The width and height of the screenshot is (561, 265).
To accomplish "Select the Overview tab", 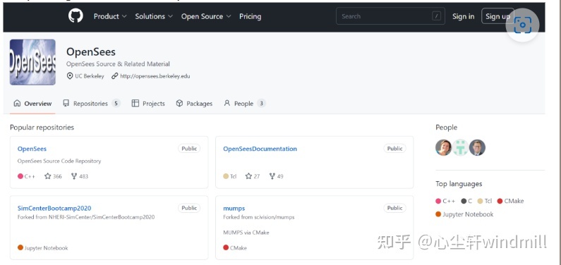I will pyautogui.click(x=32, y=104).
